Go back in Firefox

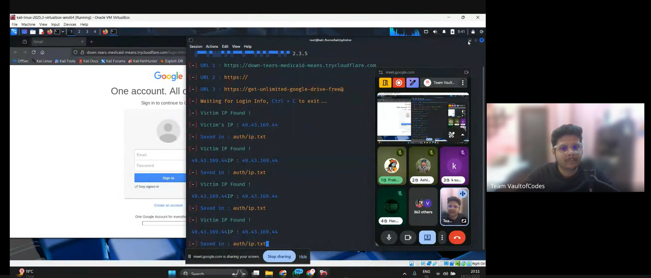point(16,52)
